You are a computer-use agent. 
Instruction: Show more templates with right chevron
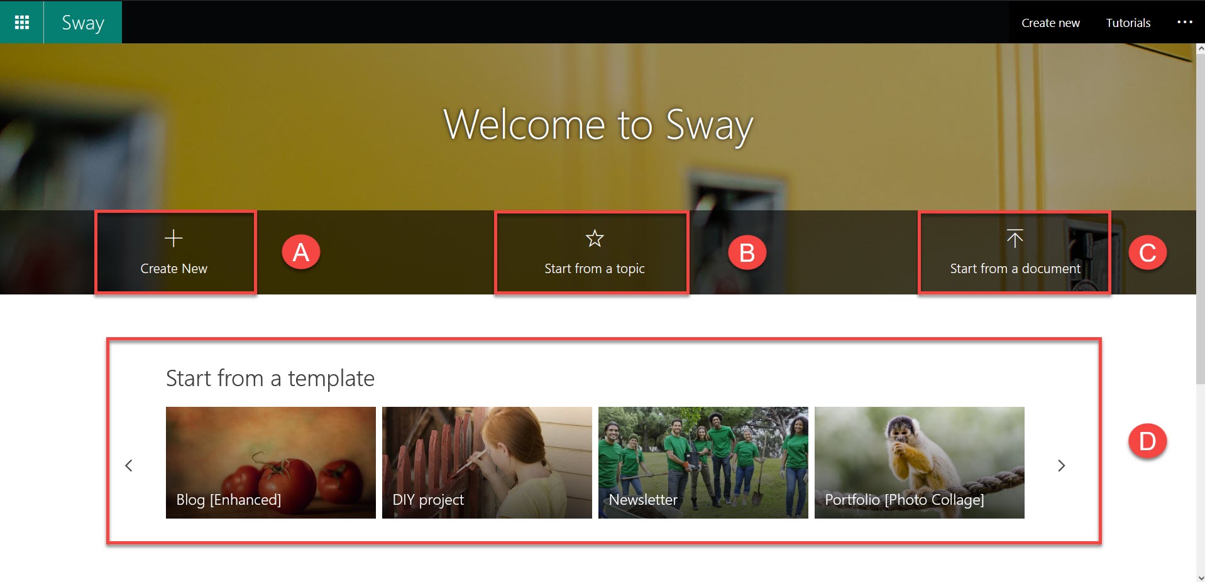[x=1061, y=465]
